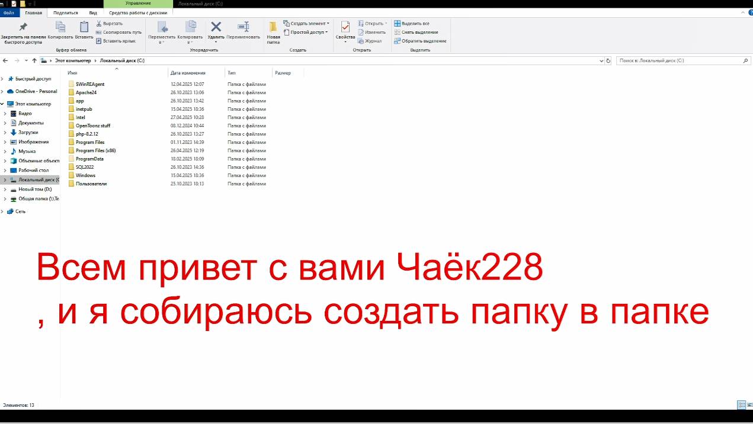Click Журнал in the ribbon
Image resolution: width=753 pixels, height=424 pixels.
[x=369, y=41]
